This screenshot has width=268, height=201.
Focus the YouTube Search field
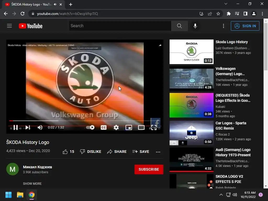pos(120,26)
